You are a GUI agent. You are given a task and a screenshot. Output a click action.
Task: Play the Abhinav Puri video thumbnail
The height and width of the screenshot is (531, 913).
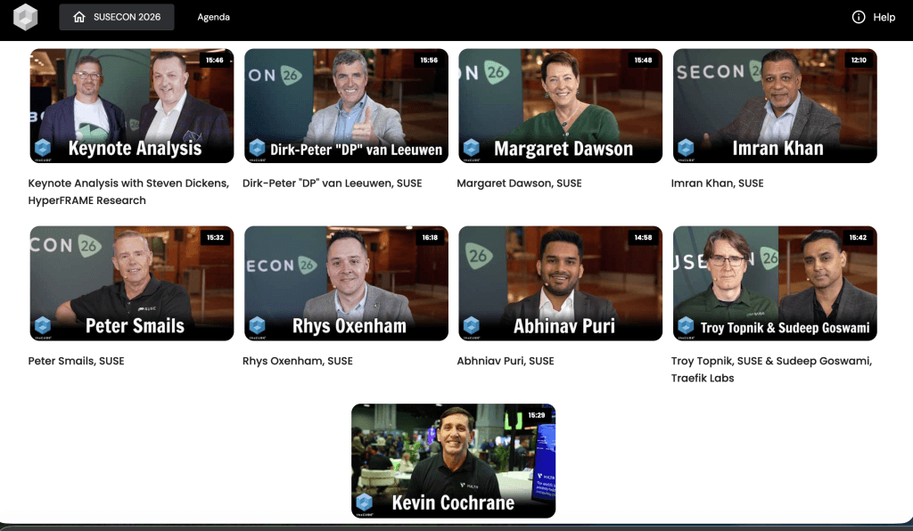(560, 282)
